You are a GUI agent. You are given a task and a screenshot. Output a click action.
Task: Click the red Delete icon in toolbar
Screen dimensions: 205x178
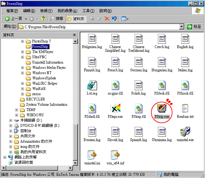(107, 19)
